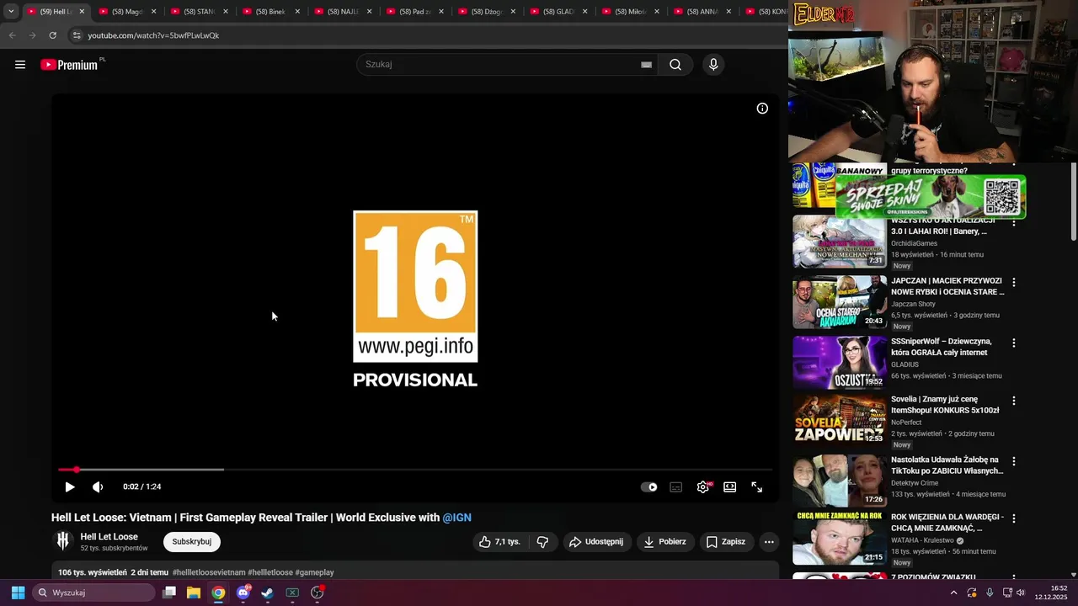Go back in browser history
Viewport: 1078px width, 606px height.
(x=12, y=35)
